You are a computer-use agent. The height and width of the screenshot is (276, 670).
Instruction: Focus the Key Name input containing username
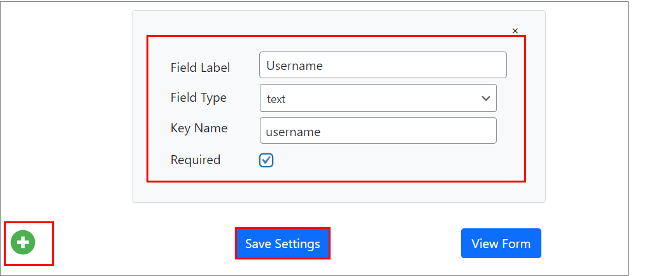click(378, 130)
